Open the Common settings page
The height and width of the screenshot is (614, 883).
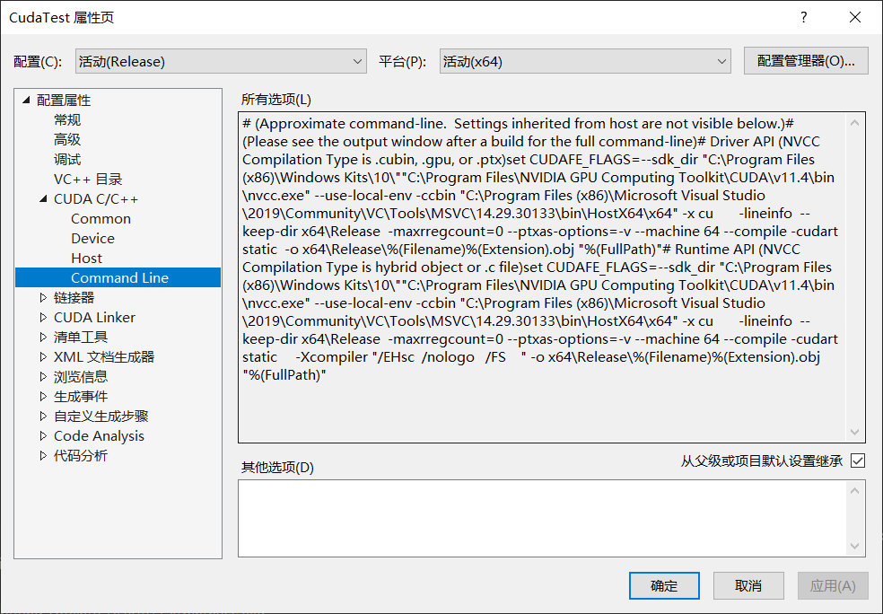coord(101,218)
